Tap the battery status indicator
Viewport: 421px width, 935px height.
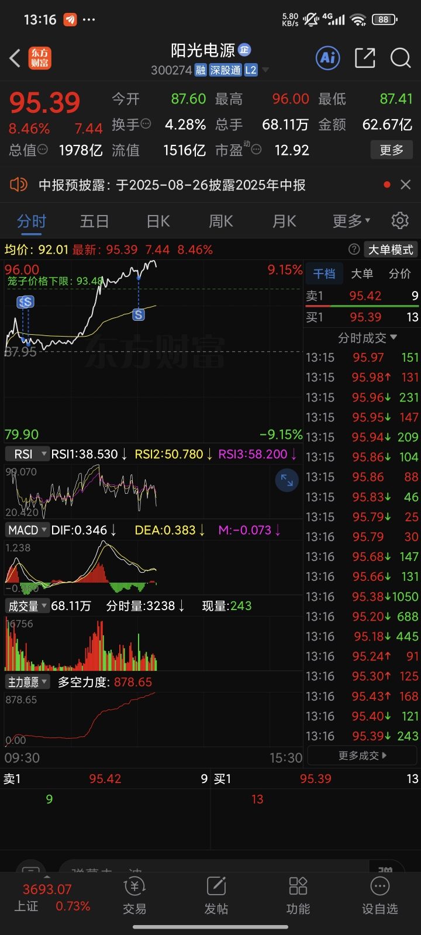coord(384,19)
